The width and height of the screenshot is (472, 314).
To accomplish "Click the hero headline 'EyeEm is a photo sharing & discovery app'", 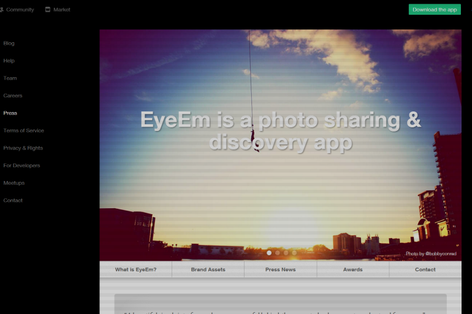I will (281, 131).
